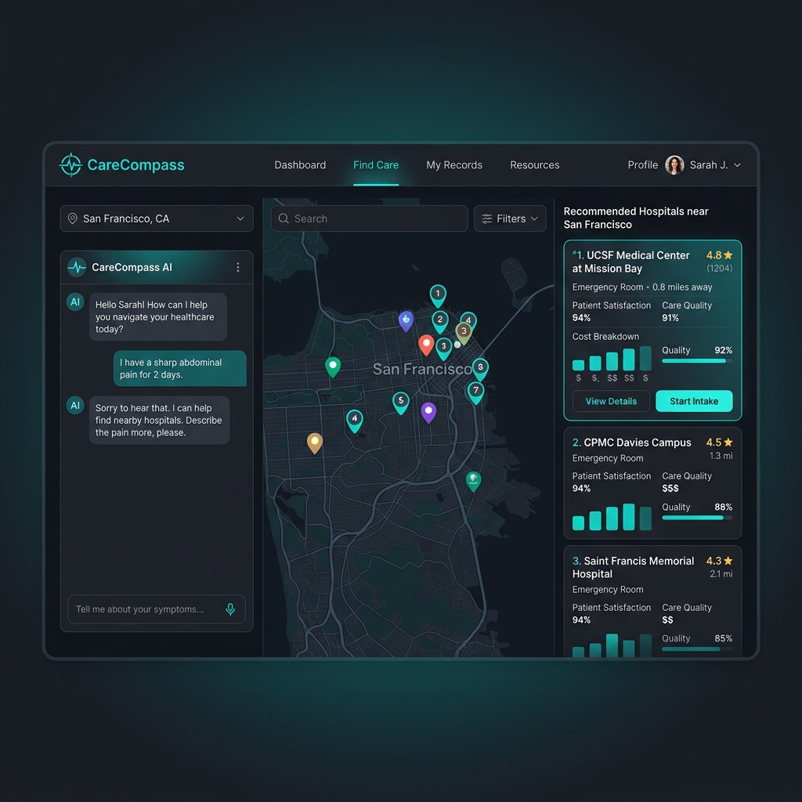This screenshot has width=802, height=802.
Task: Click map marker number 1
Action: click(438, 295)
